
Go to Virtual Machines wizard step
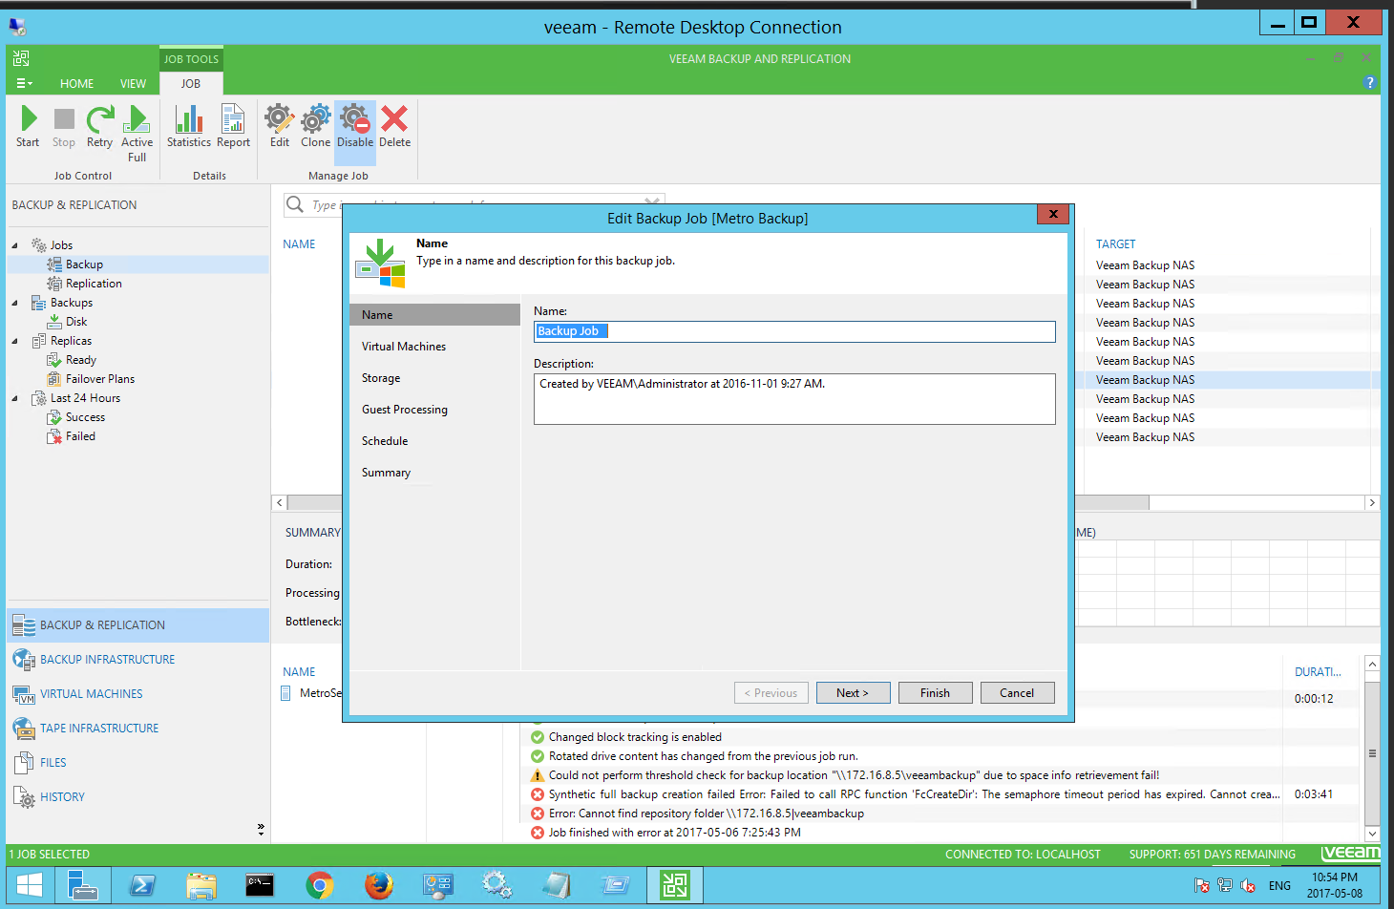tap(404, 347)
